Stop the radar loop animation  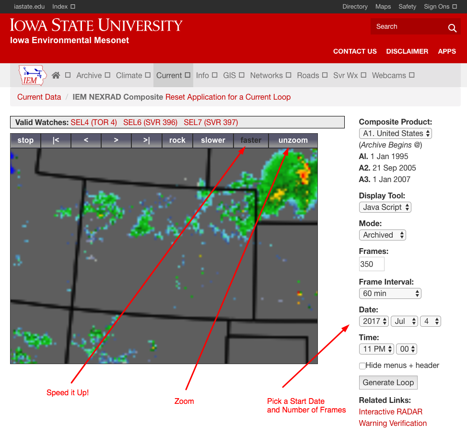tap(25, 140)
